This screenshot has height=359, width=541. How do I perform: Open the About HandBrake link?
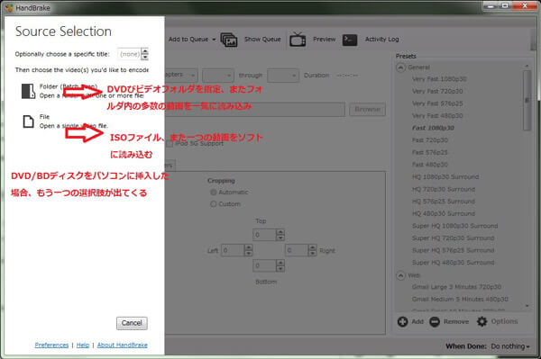point(122,346)
